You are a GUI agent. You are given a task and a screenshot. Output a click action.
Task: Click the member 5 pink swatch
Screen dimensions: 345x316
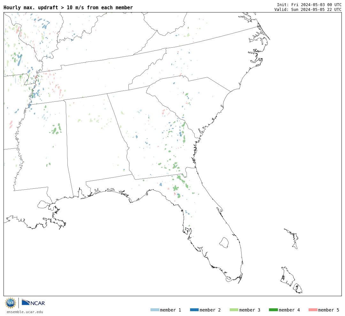point(313,310)
